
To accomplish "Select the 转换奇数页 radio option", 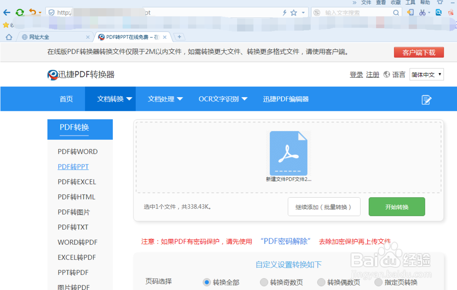I will click(x=264, y=282).
